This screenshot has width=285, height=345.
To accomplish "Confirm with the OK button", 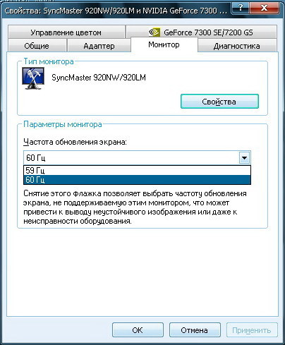I will [x=138, y=330].
